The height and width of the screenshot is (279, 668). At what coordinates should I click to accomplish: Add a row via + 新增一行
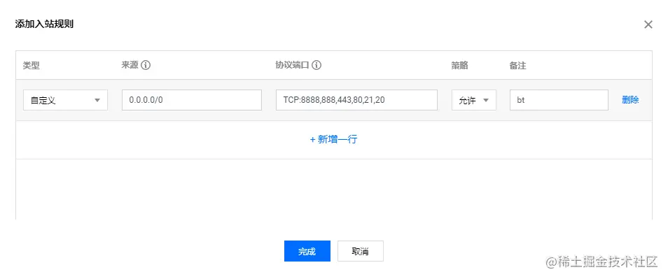(333, 140)
